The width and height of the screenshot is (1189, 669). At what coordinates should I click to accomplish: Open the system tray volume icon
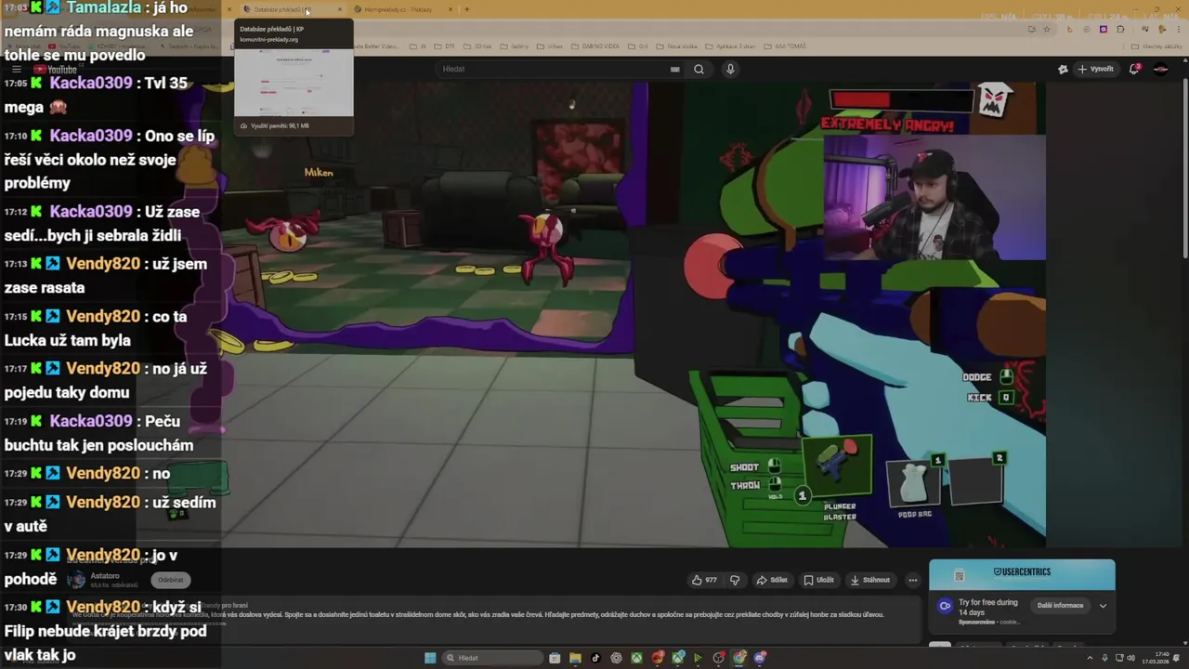[1130, 658]
